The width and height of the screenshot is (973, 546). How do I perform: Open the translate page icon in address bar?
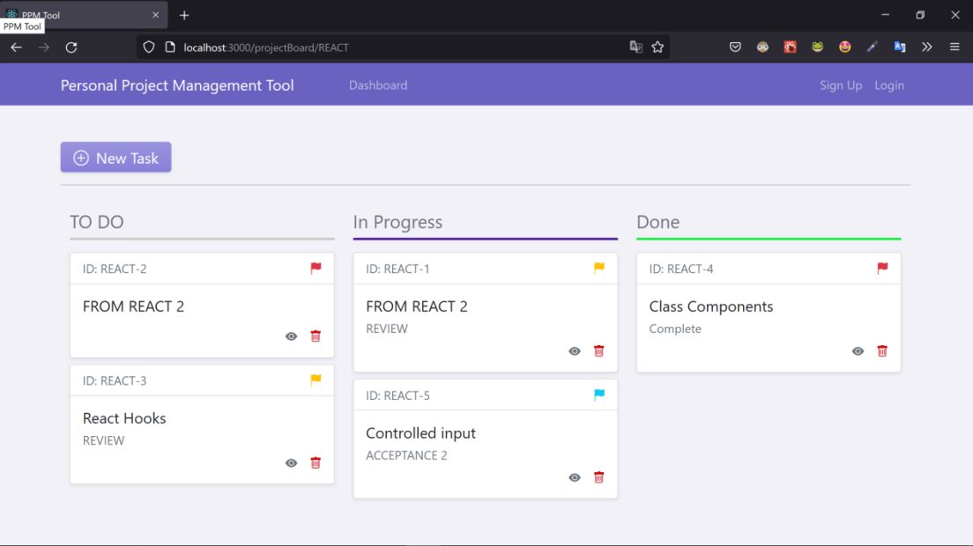coord(636,47)
